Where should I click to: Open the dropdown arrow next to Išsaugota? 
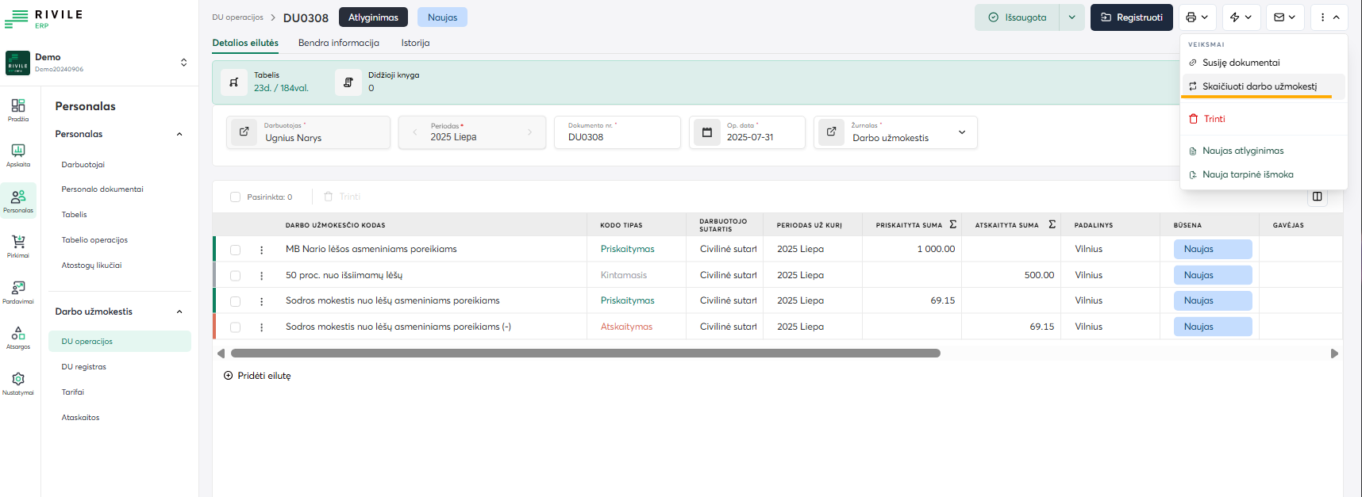[x=1072, y=17]
